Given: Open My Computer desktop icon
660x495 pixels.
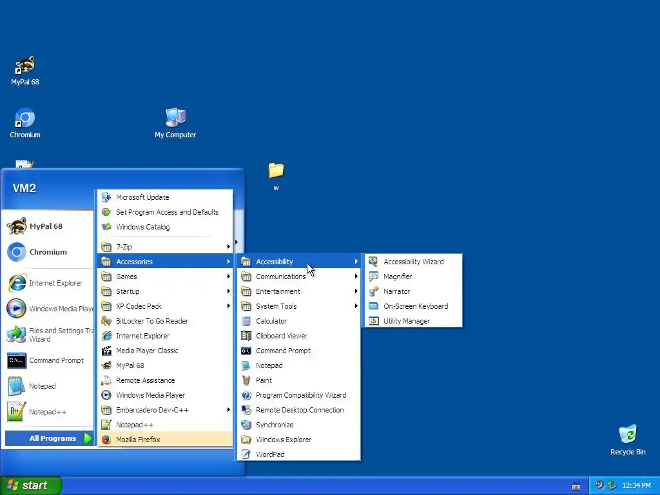Looking at the screenshot, I should pos(175,123).
